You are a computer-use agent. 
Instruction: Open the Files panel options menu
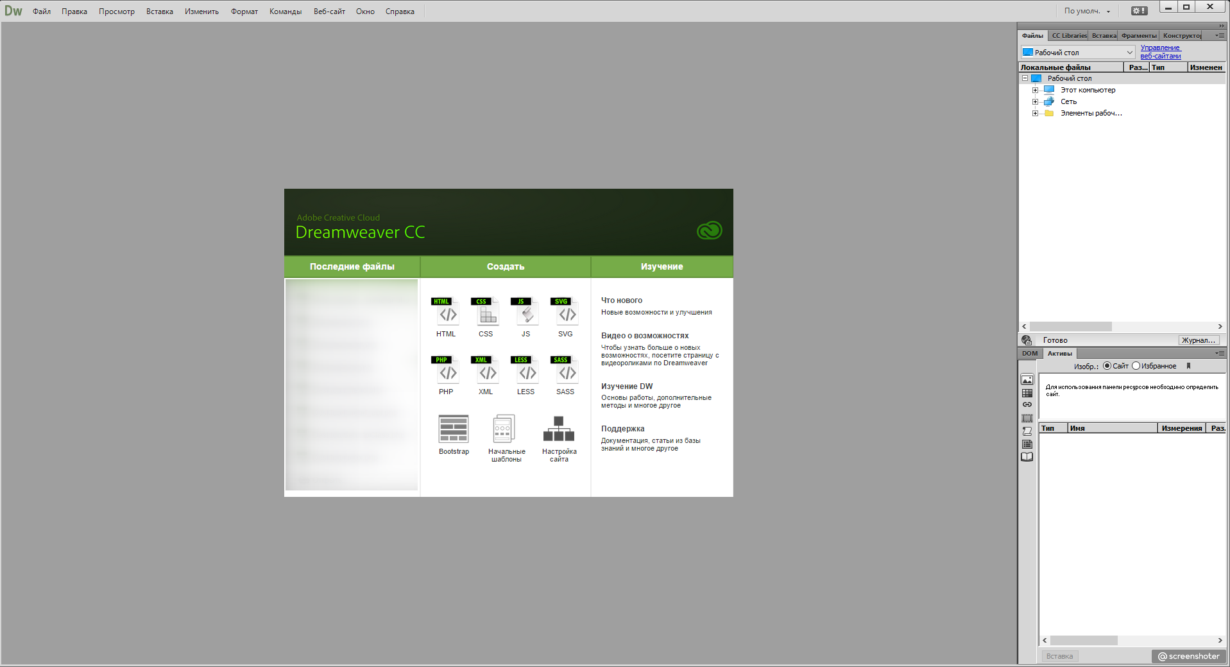pyautogui.click(x=1220, y=35)
